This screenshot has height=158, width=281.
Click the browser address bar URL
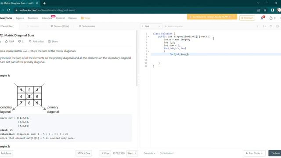click(47, 11)
